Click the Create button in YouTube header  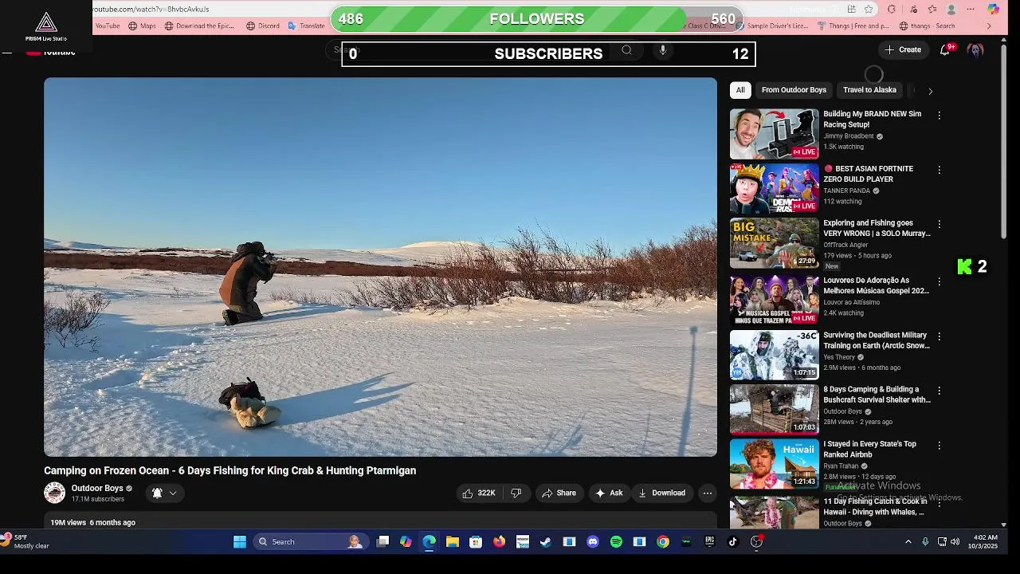(x=903, y=49)
